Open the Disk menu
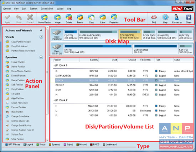The width and height of the screenshot is (196, 152). [x=24, y=9]
